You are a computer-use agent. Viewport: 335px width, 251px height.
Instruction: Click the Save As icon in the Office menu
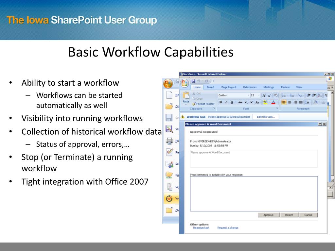tap(169, 129)
